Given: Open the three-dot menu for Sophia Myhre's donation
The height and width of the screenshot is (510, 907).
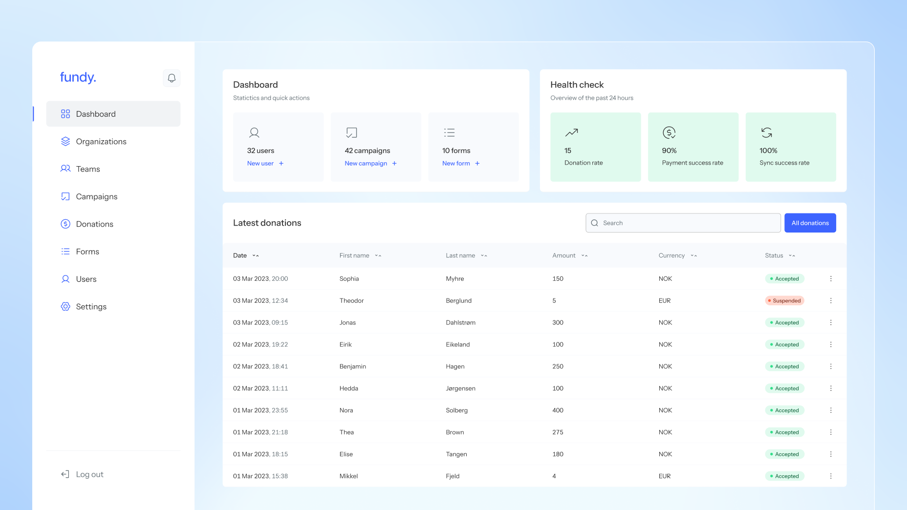Looking at the screenshot, I should (x=830, y=279).
